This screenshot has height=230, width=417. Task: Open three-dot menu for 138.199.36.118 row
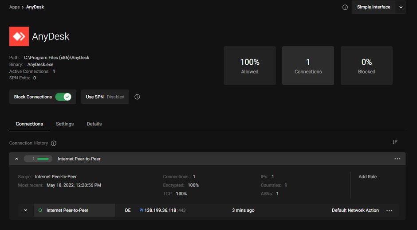(389, 211)
